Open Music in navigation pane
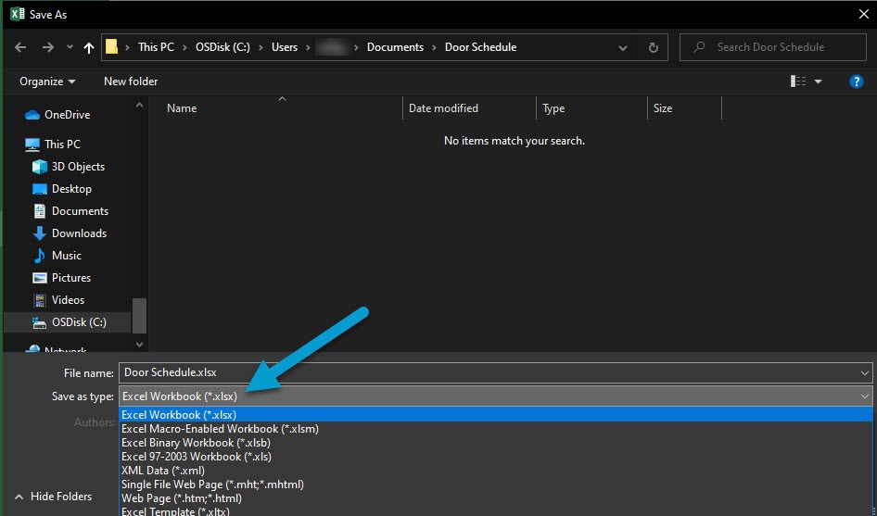877x516 pixels. point(57,256)
